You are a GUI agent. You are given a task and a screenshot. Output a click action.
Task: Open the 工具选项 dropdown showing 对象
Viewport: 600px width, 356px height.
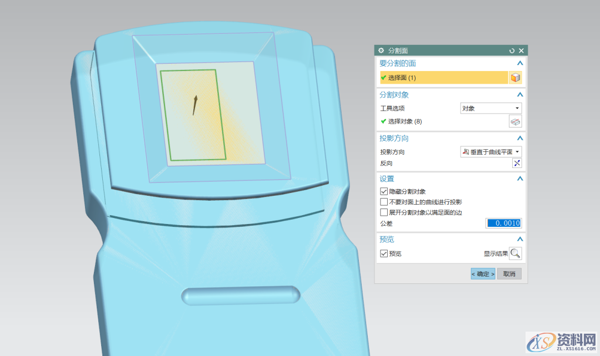point(491,108)
